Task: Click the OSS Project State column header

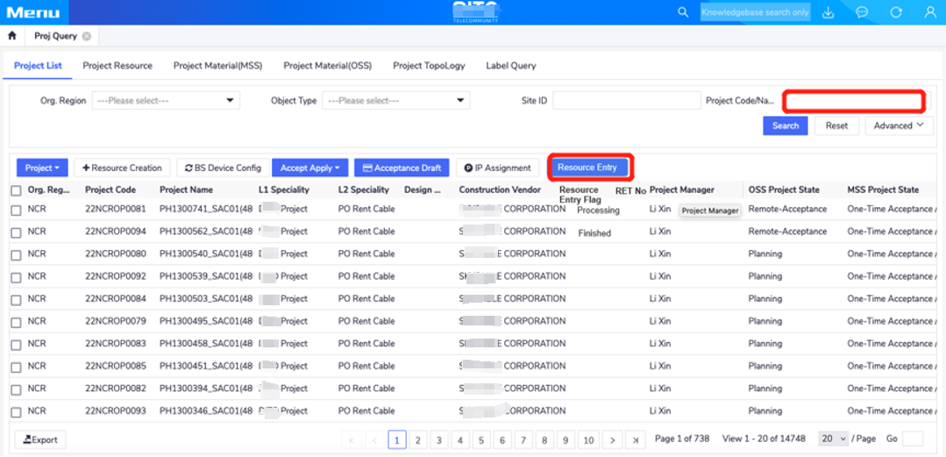Action: (784, 189)
